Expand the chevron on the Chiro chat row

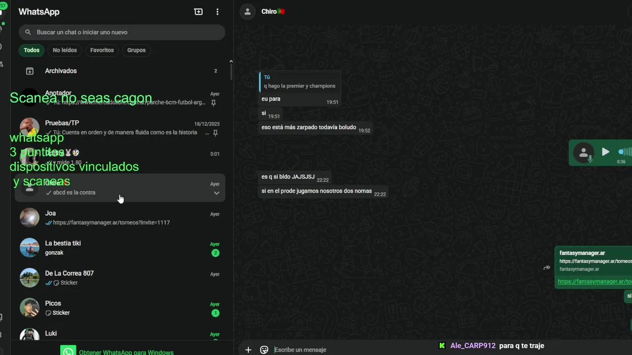[x=216, y=193]
